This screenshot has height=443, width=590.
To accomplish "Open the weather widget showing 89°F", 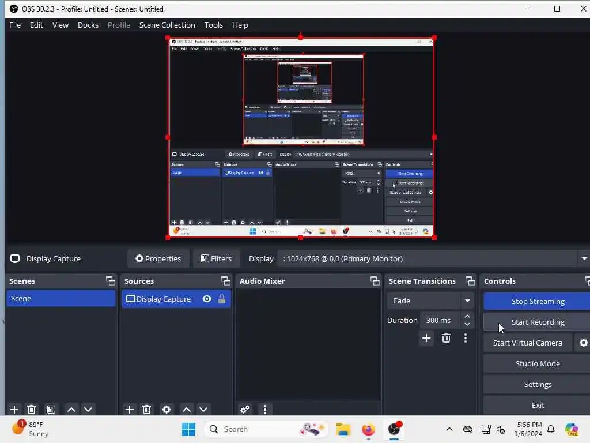I will pos(30,429).
